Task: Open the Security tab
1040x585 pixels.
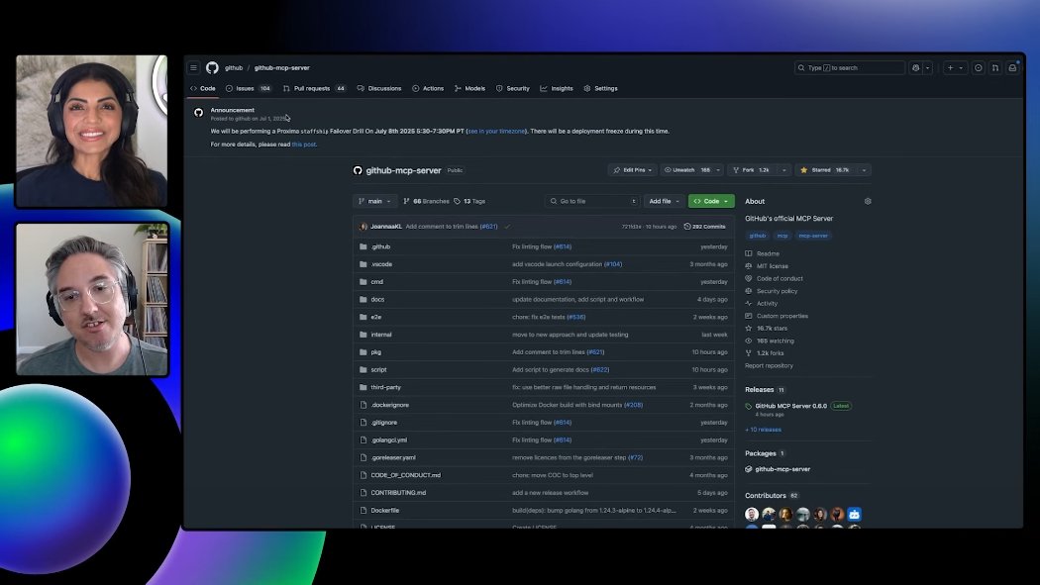Action: [x=513, y=88]
